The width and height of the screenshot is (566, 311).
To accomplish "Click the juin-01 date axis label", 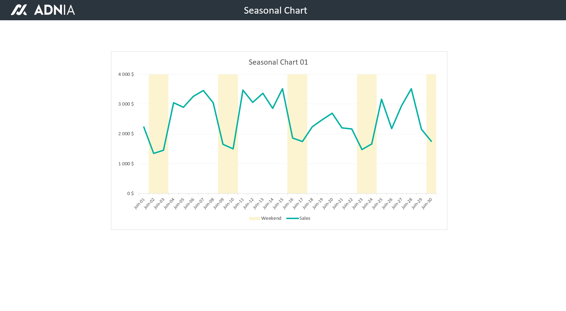I will pos(139,203).
